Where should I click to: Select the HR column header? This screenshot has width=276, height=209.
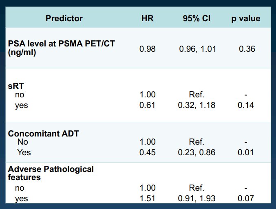147,18
